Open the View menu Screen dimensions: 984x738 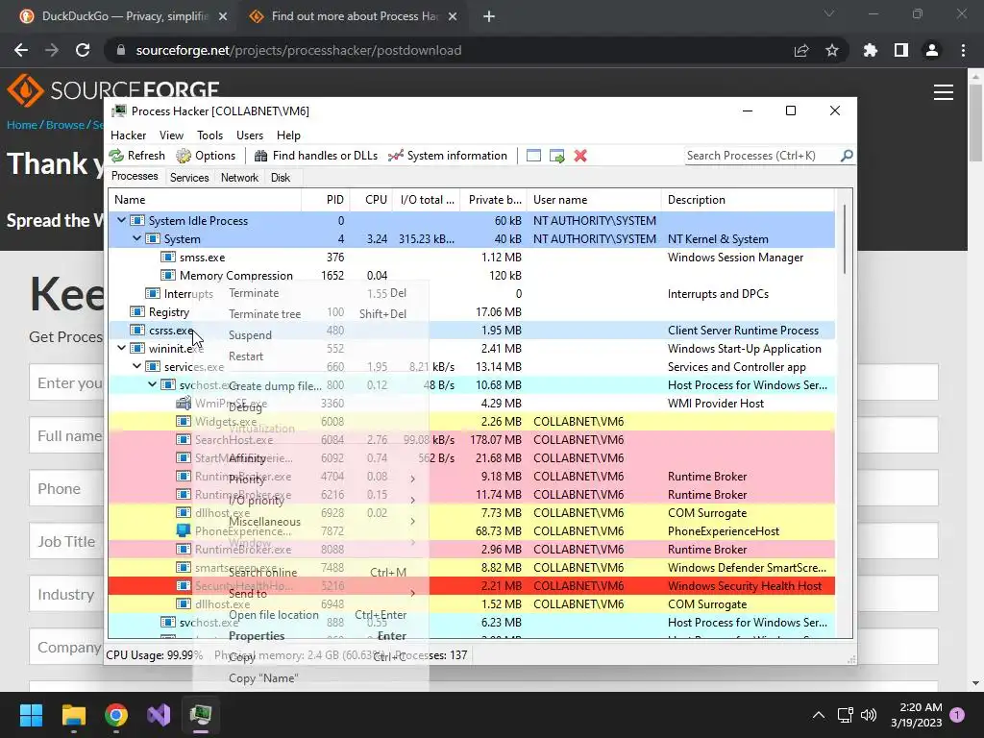click(x=171, y=135)
